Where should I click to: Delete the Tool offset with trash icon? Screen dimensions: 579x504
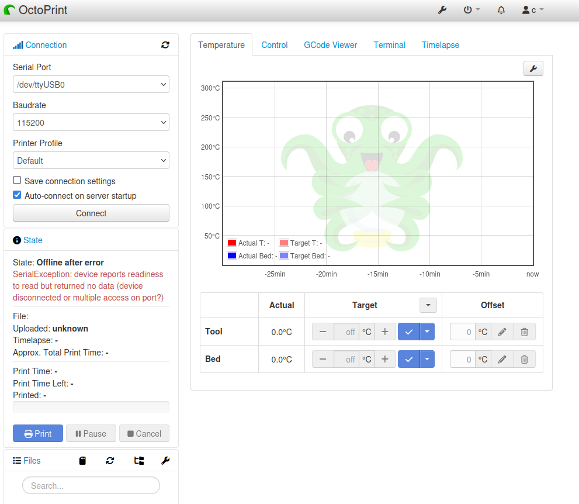point(524,332)
